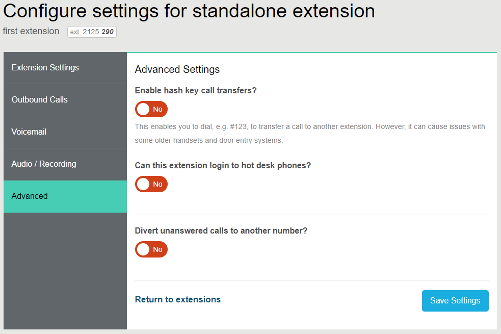Screen dimensions: 501x334
Task: Enable diverting unanswered calls to another number
Action: pyautogui.click(x=151, y=249)
